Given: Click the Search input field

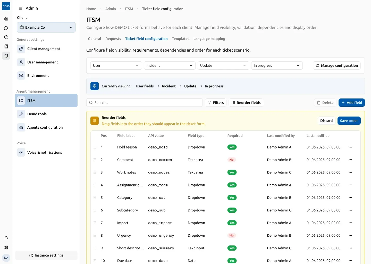Looking at the screenshot, I should click(x=145, y=103).
